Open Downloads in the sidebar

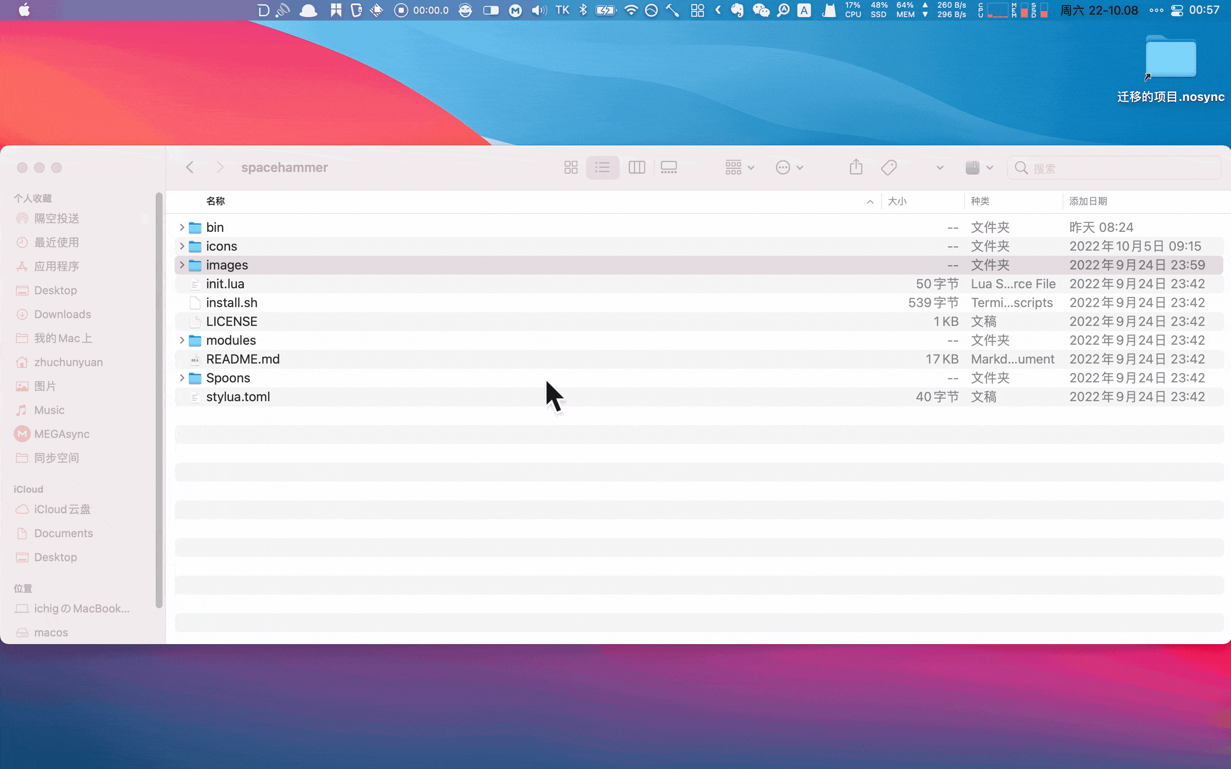tap(62, 314)
